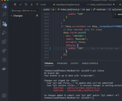Screen dimensions: 122x101
Task: Click line number 1054 in the gutter
Action: [x=46, y=26]
